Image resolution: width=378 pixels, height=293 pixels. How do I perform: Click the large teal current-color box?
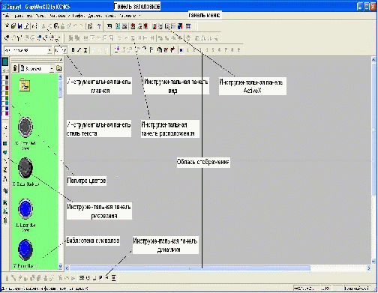pos(5,61)
